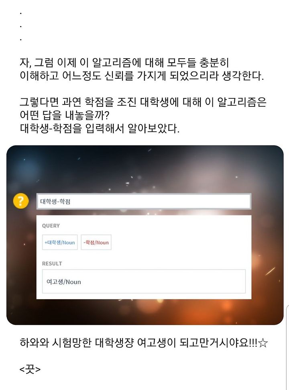
Task: Select the red -학점/Noun query tag
Action: click(96, 242)
